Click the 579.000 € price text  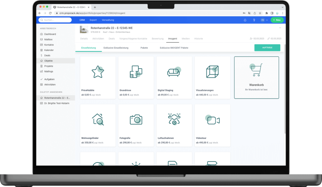coord(96,32)
